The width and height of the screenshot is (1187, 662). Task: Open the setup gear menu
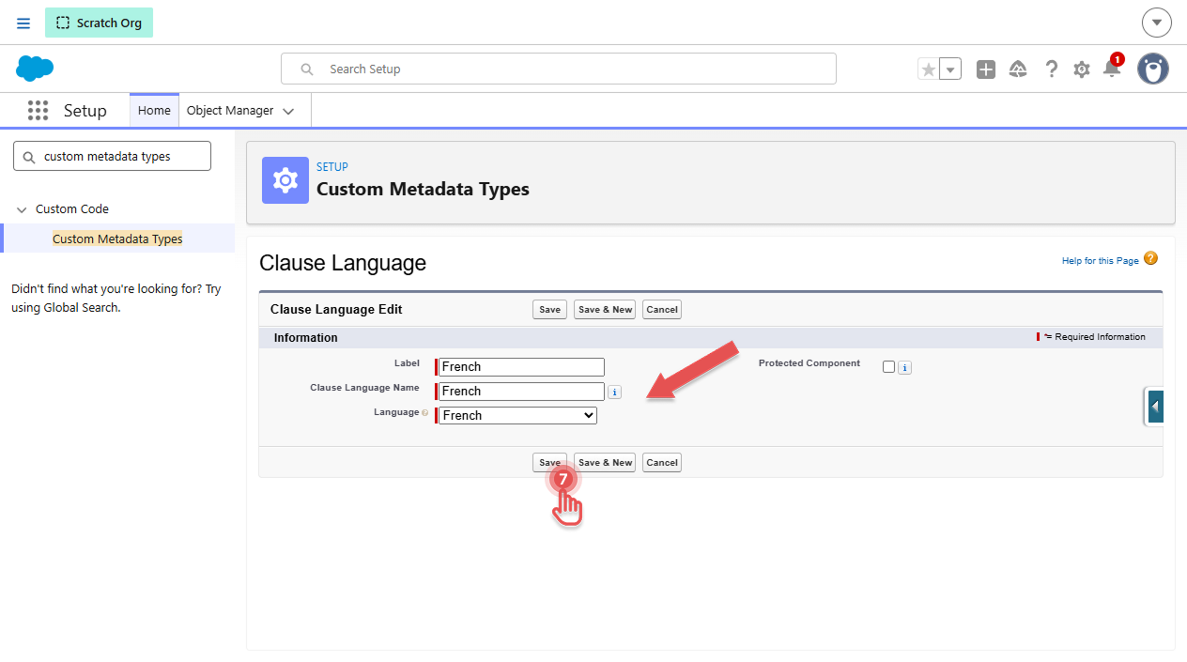[1082, 69]
